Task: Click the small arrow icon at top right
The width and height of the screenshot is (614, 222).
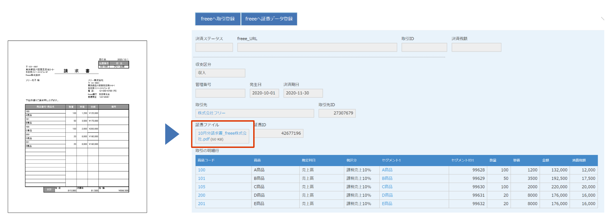Action: [602, 19]
